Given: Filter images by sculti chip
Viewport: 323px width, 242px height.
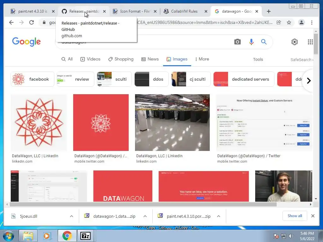Looking at the screenshot, I should [114, 79].
